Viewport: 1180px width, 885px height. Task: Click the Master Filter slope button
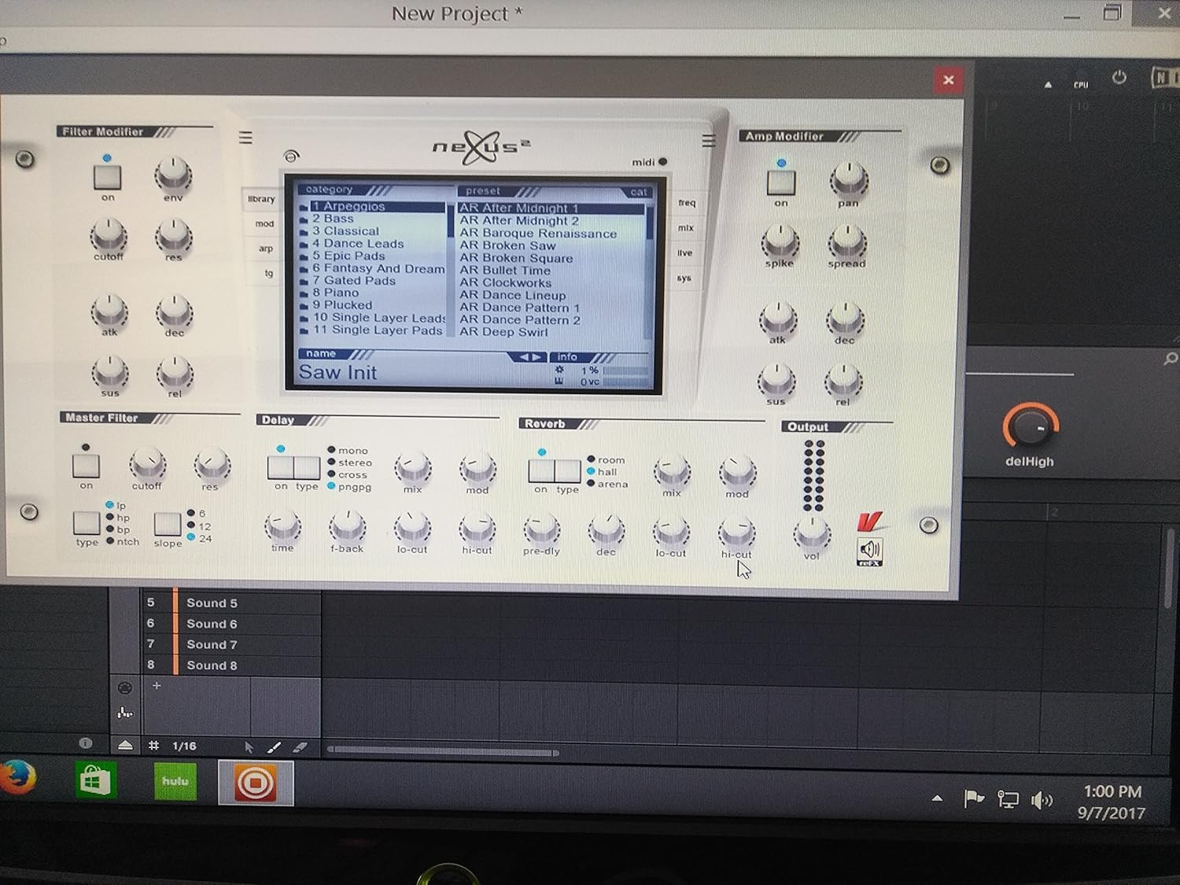click(x=167, y=523)
